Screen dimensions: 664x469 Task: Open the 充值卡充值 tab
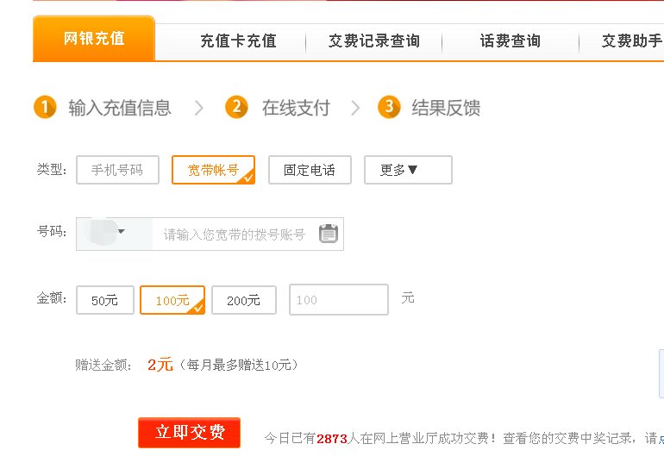pyautogui.click(x=238, y=41)
